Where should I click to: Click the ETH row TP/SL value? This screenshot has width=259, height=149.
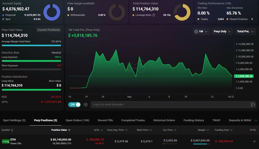254,141
